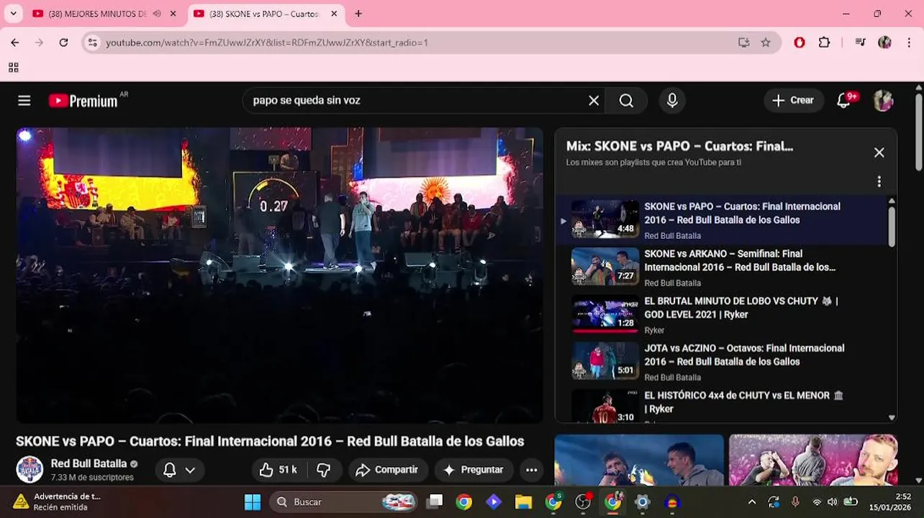
Task: Open the Windows Start button
Action: coord(253,501)
